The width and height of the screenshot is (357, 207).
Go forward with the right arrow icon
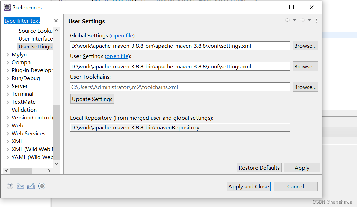pos(302,20)
